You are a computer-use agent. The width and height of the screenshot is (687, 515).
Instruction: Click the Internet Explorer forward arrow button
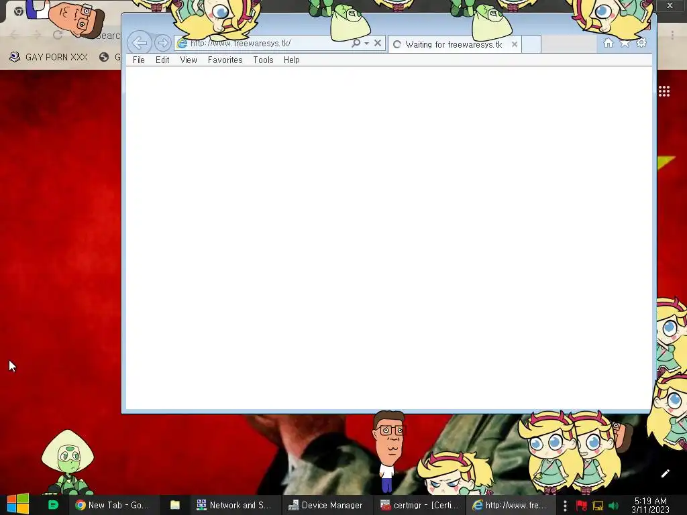point(162,43)
